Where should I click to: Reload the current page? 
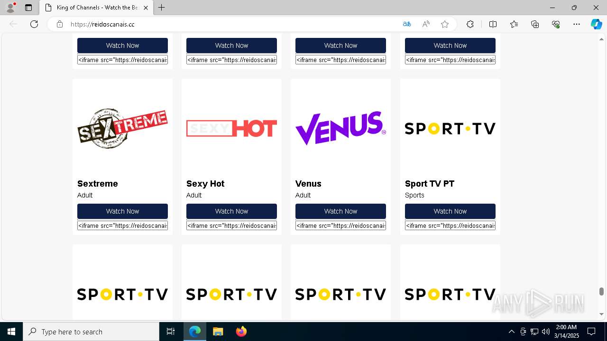click(x=34, y=24)
